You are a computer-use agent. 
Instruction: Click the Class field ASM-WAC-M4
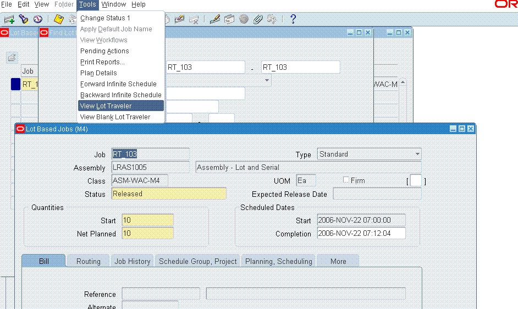pos(140,180)
